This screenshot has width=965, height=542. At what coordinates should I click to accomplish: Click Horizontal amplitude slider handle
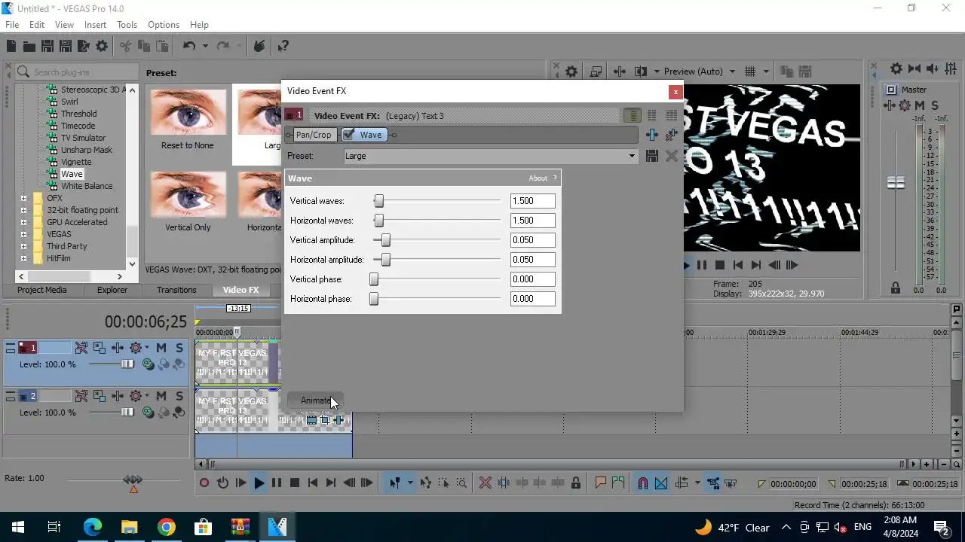pos(386,260)
